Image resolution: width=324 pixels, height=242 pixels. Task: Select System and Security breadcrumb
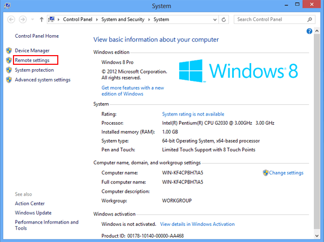[x=123, y=19]
